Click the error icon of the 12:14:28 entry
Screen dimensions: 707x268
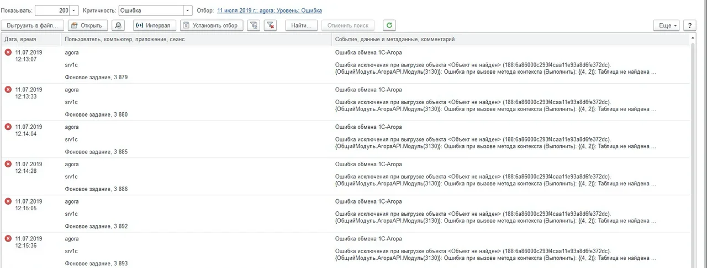click(x=8, y=164)
